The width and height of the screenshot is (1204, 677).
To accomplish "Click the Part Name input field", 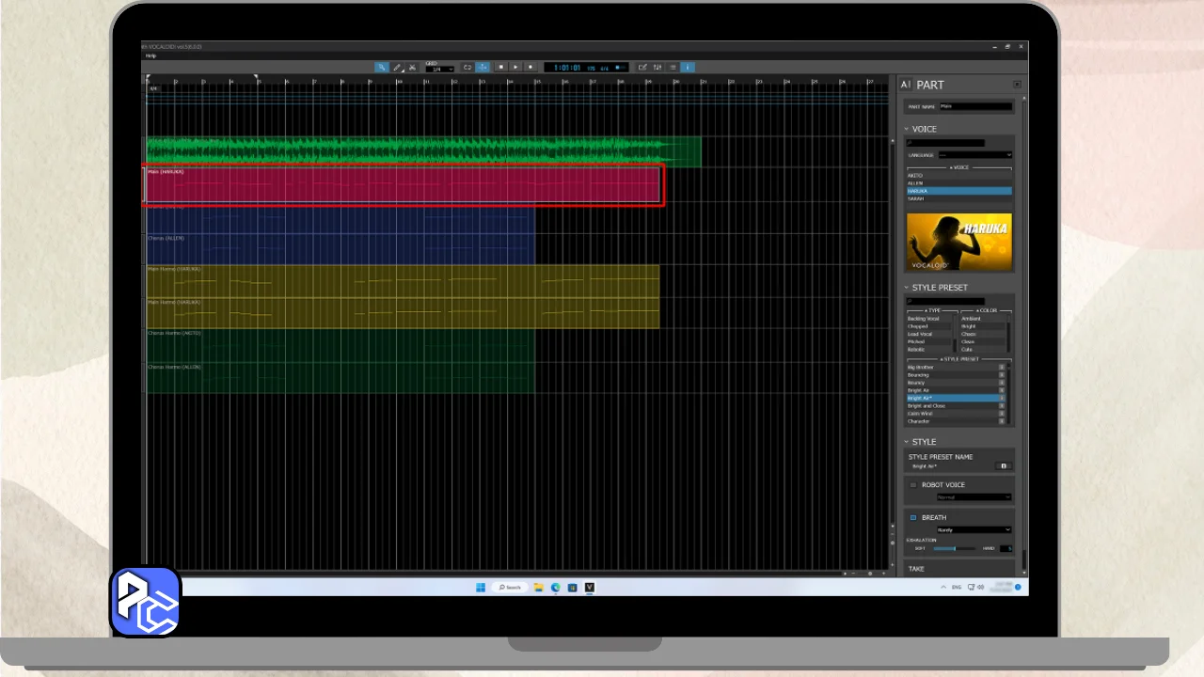I will [975, 107].
